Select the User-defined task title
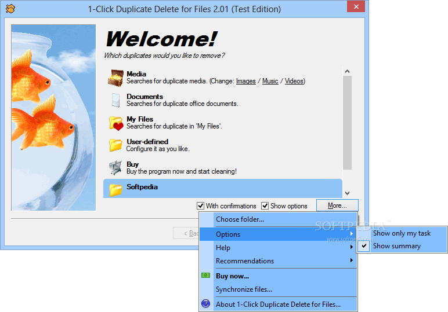The width and height of the screenshot is (448, 312). [147, 142]
